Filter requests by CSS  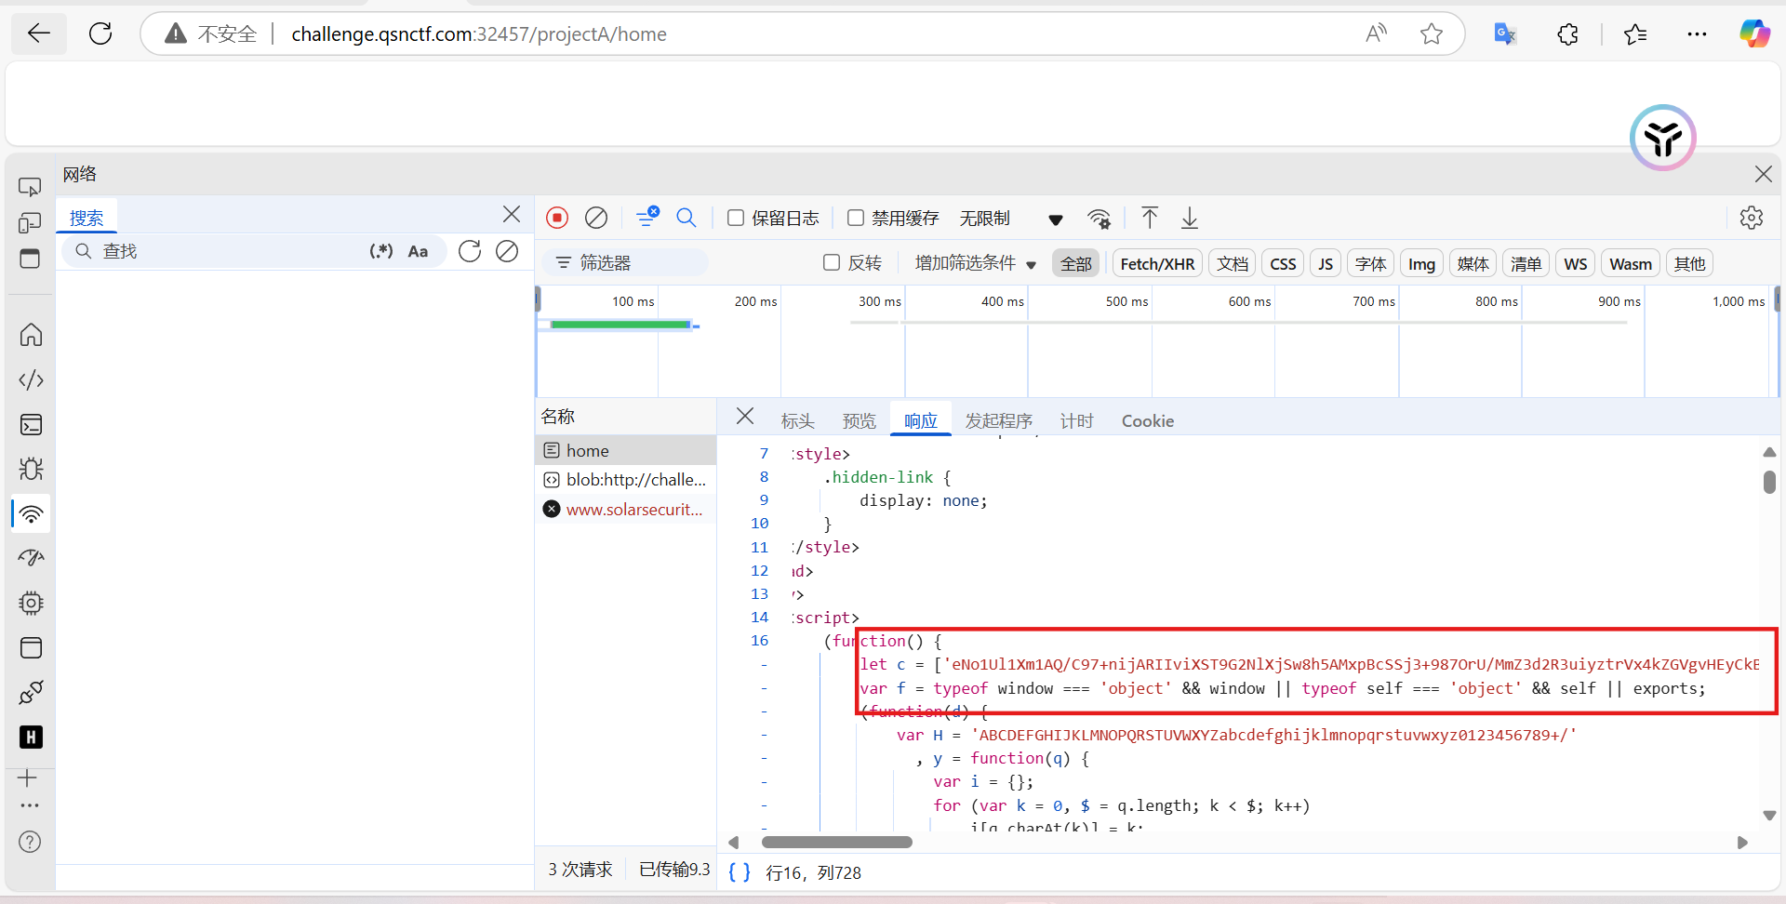[x=1284, y=263]
